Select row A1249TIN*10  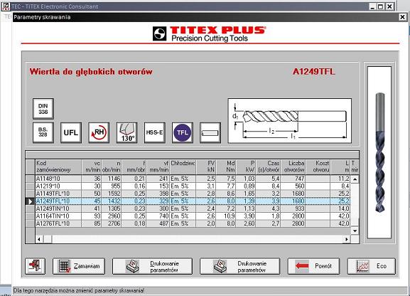click(x=193, y=208)
